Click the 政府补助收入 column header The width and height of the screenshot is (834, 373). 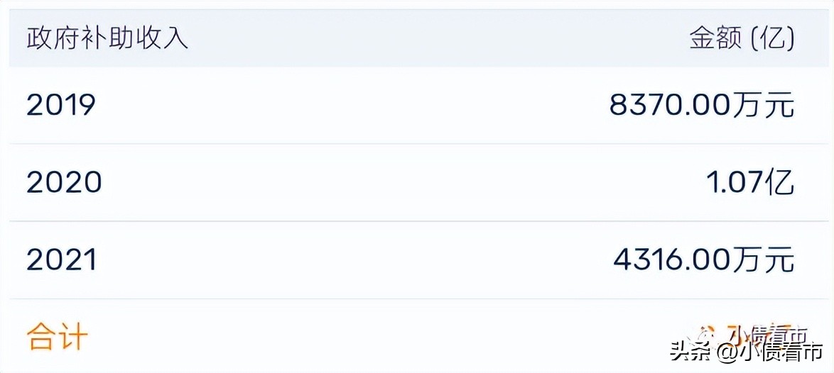[x=107, y=38]
